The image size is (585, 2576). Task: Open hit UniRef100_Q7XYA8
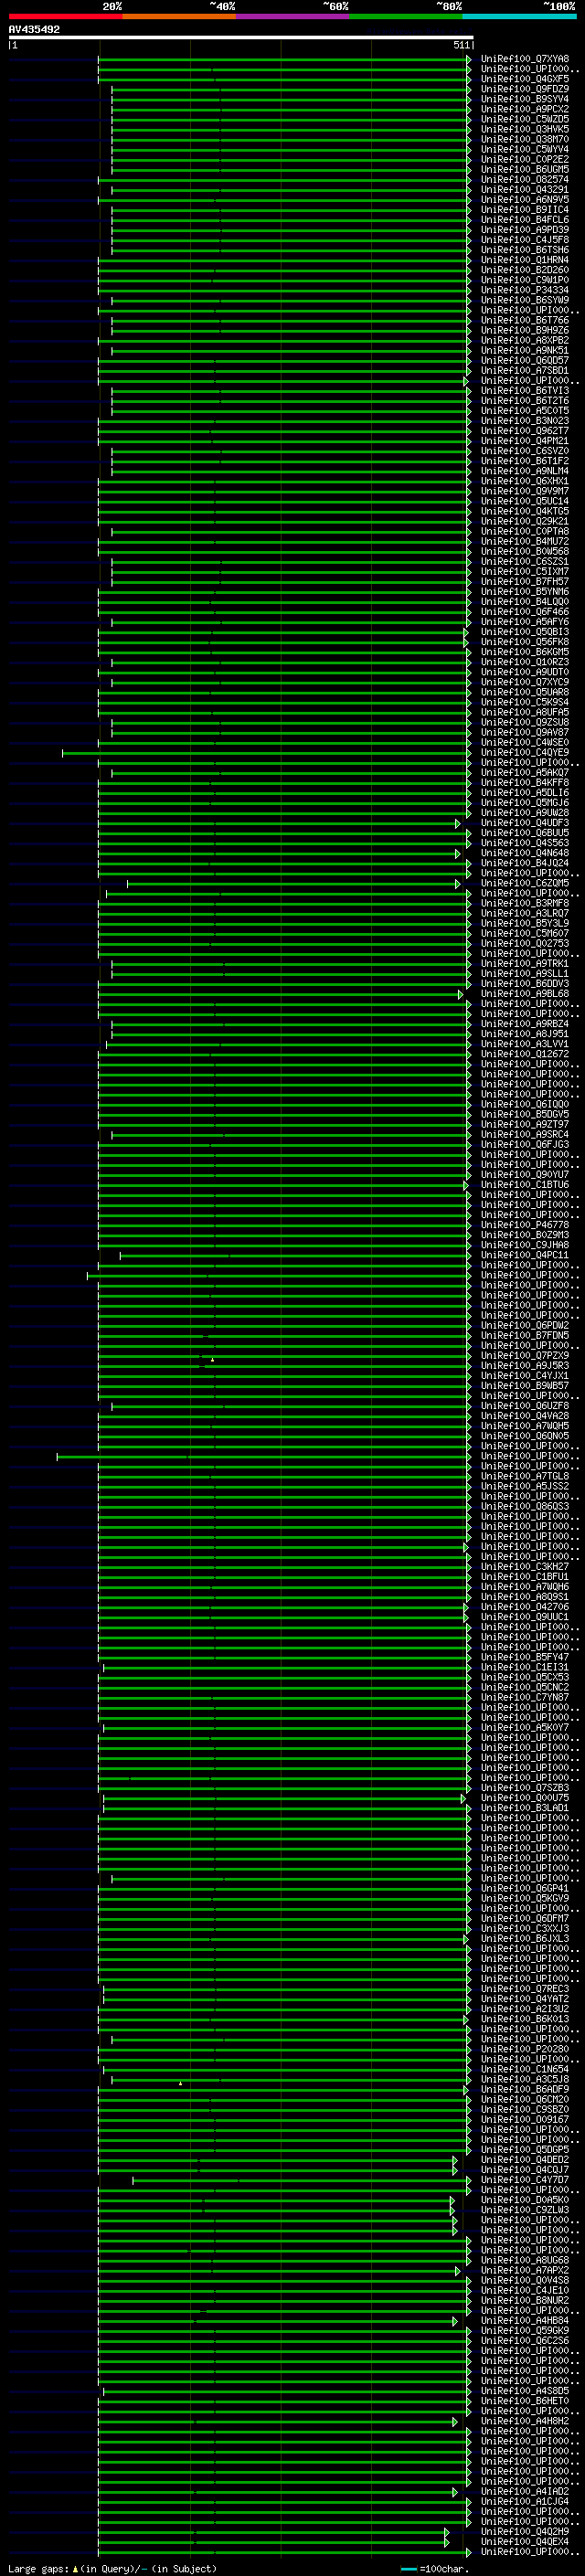(x=525, y=59)
